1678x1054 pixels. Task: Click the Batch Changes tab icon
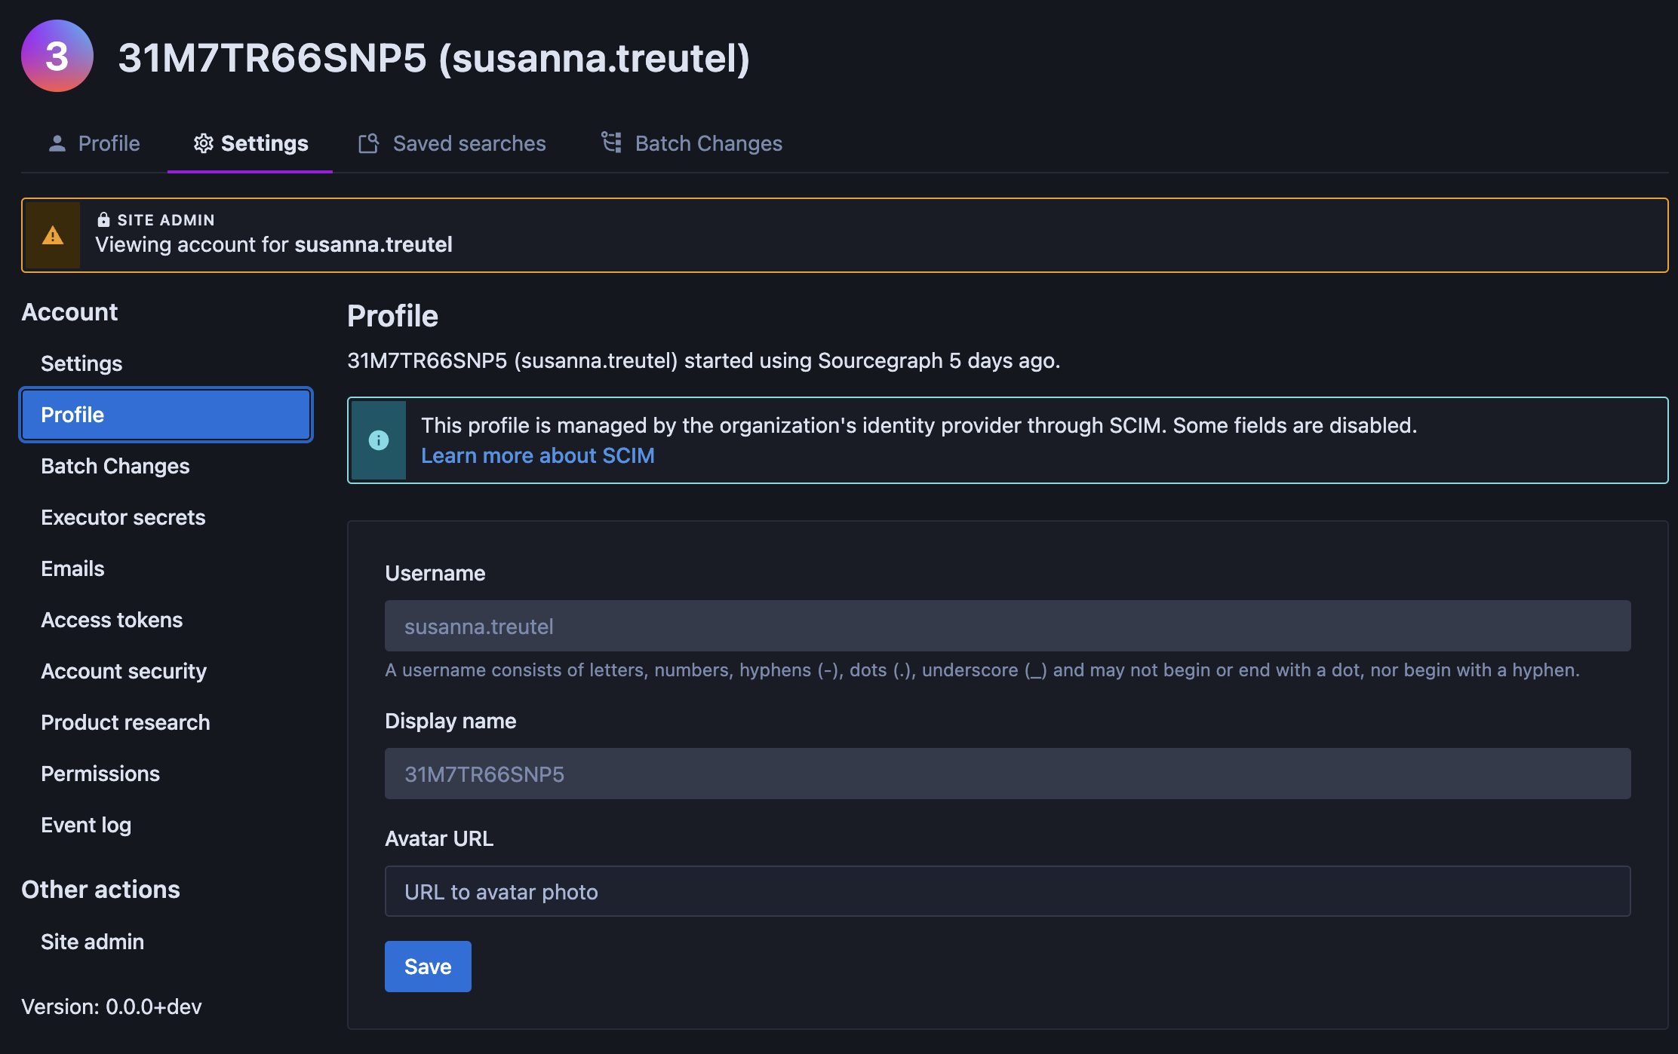coord(611,142)
